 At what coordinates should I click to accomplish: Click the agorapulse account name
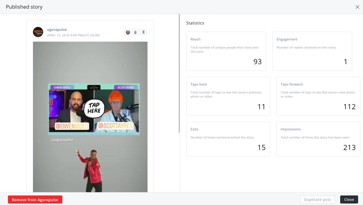coord(57,29)
